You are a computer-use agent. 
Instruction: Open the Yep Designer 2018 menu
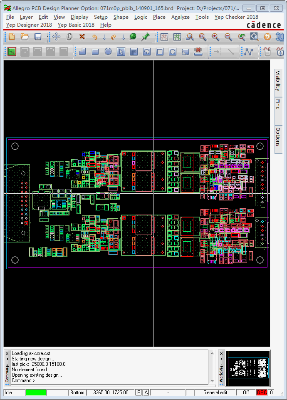click(29, 25)
